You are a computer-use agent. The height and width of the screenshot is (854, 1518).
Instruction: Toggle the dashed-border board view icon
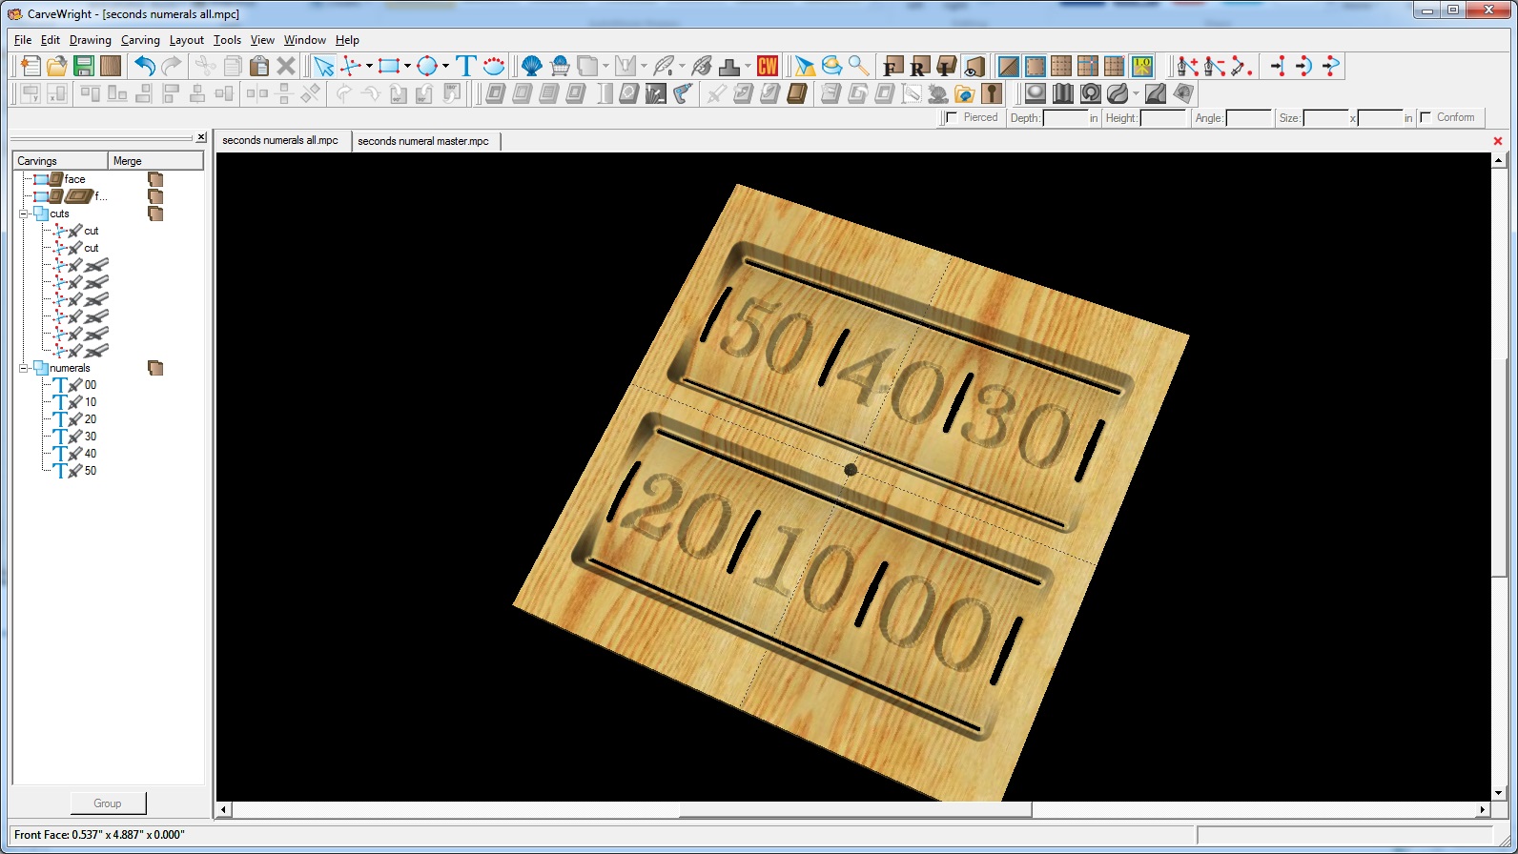(x=1035, y=66)
